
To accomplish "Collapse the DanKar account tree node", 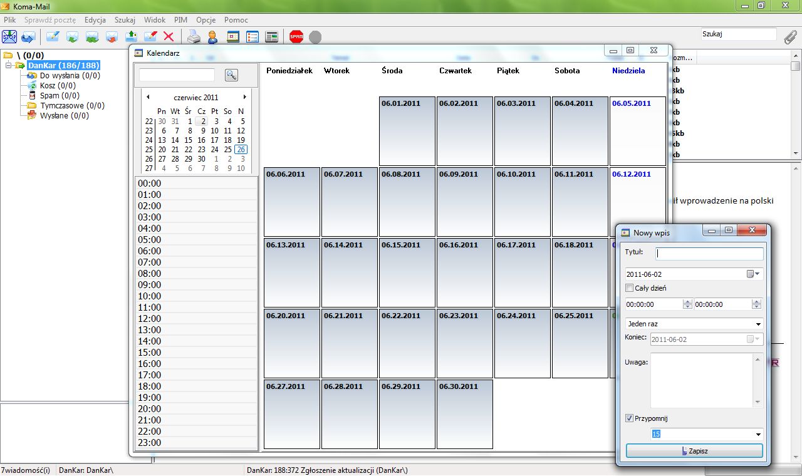I will [9, 66].
